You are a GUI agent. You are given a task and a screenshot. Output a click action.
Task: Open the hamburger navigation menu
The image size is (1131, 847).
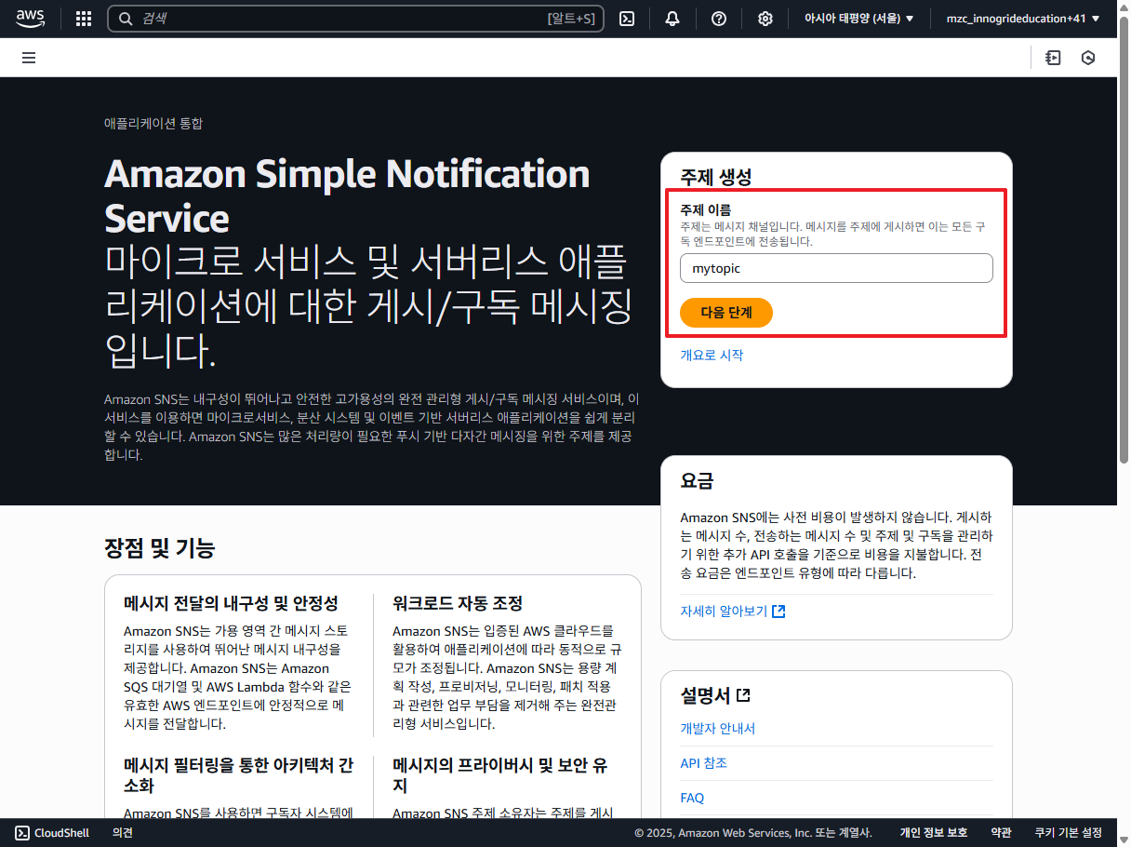pos(29,58)
